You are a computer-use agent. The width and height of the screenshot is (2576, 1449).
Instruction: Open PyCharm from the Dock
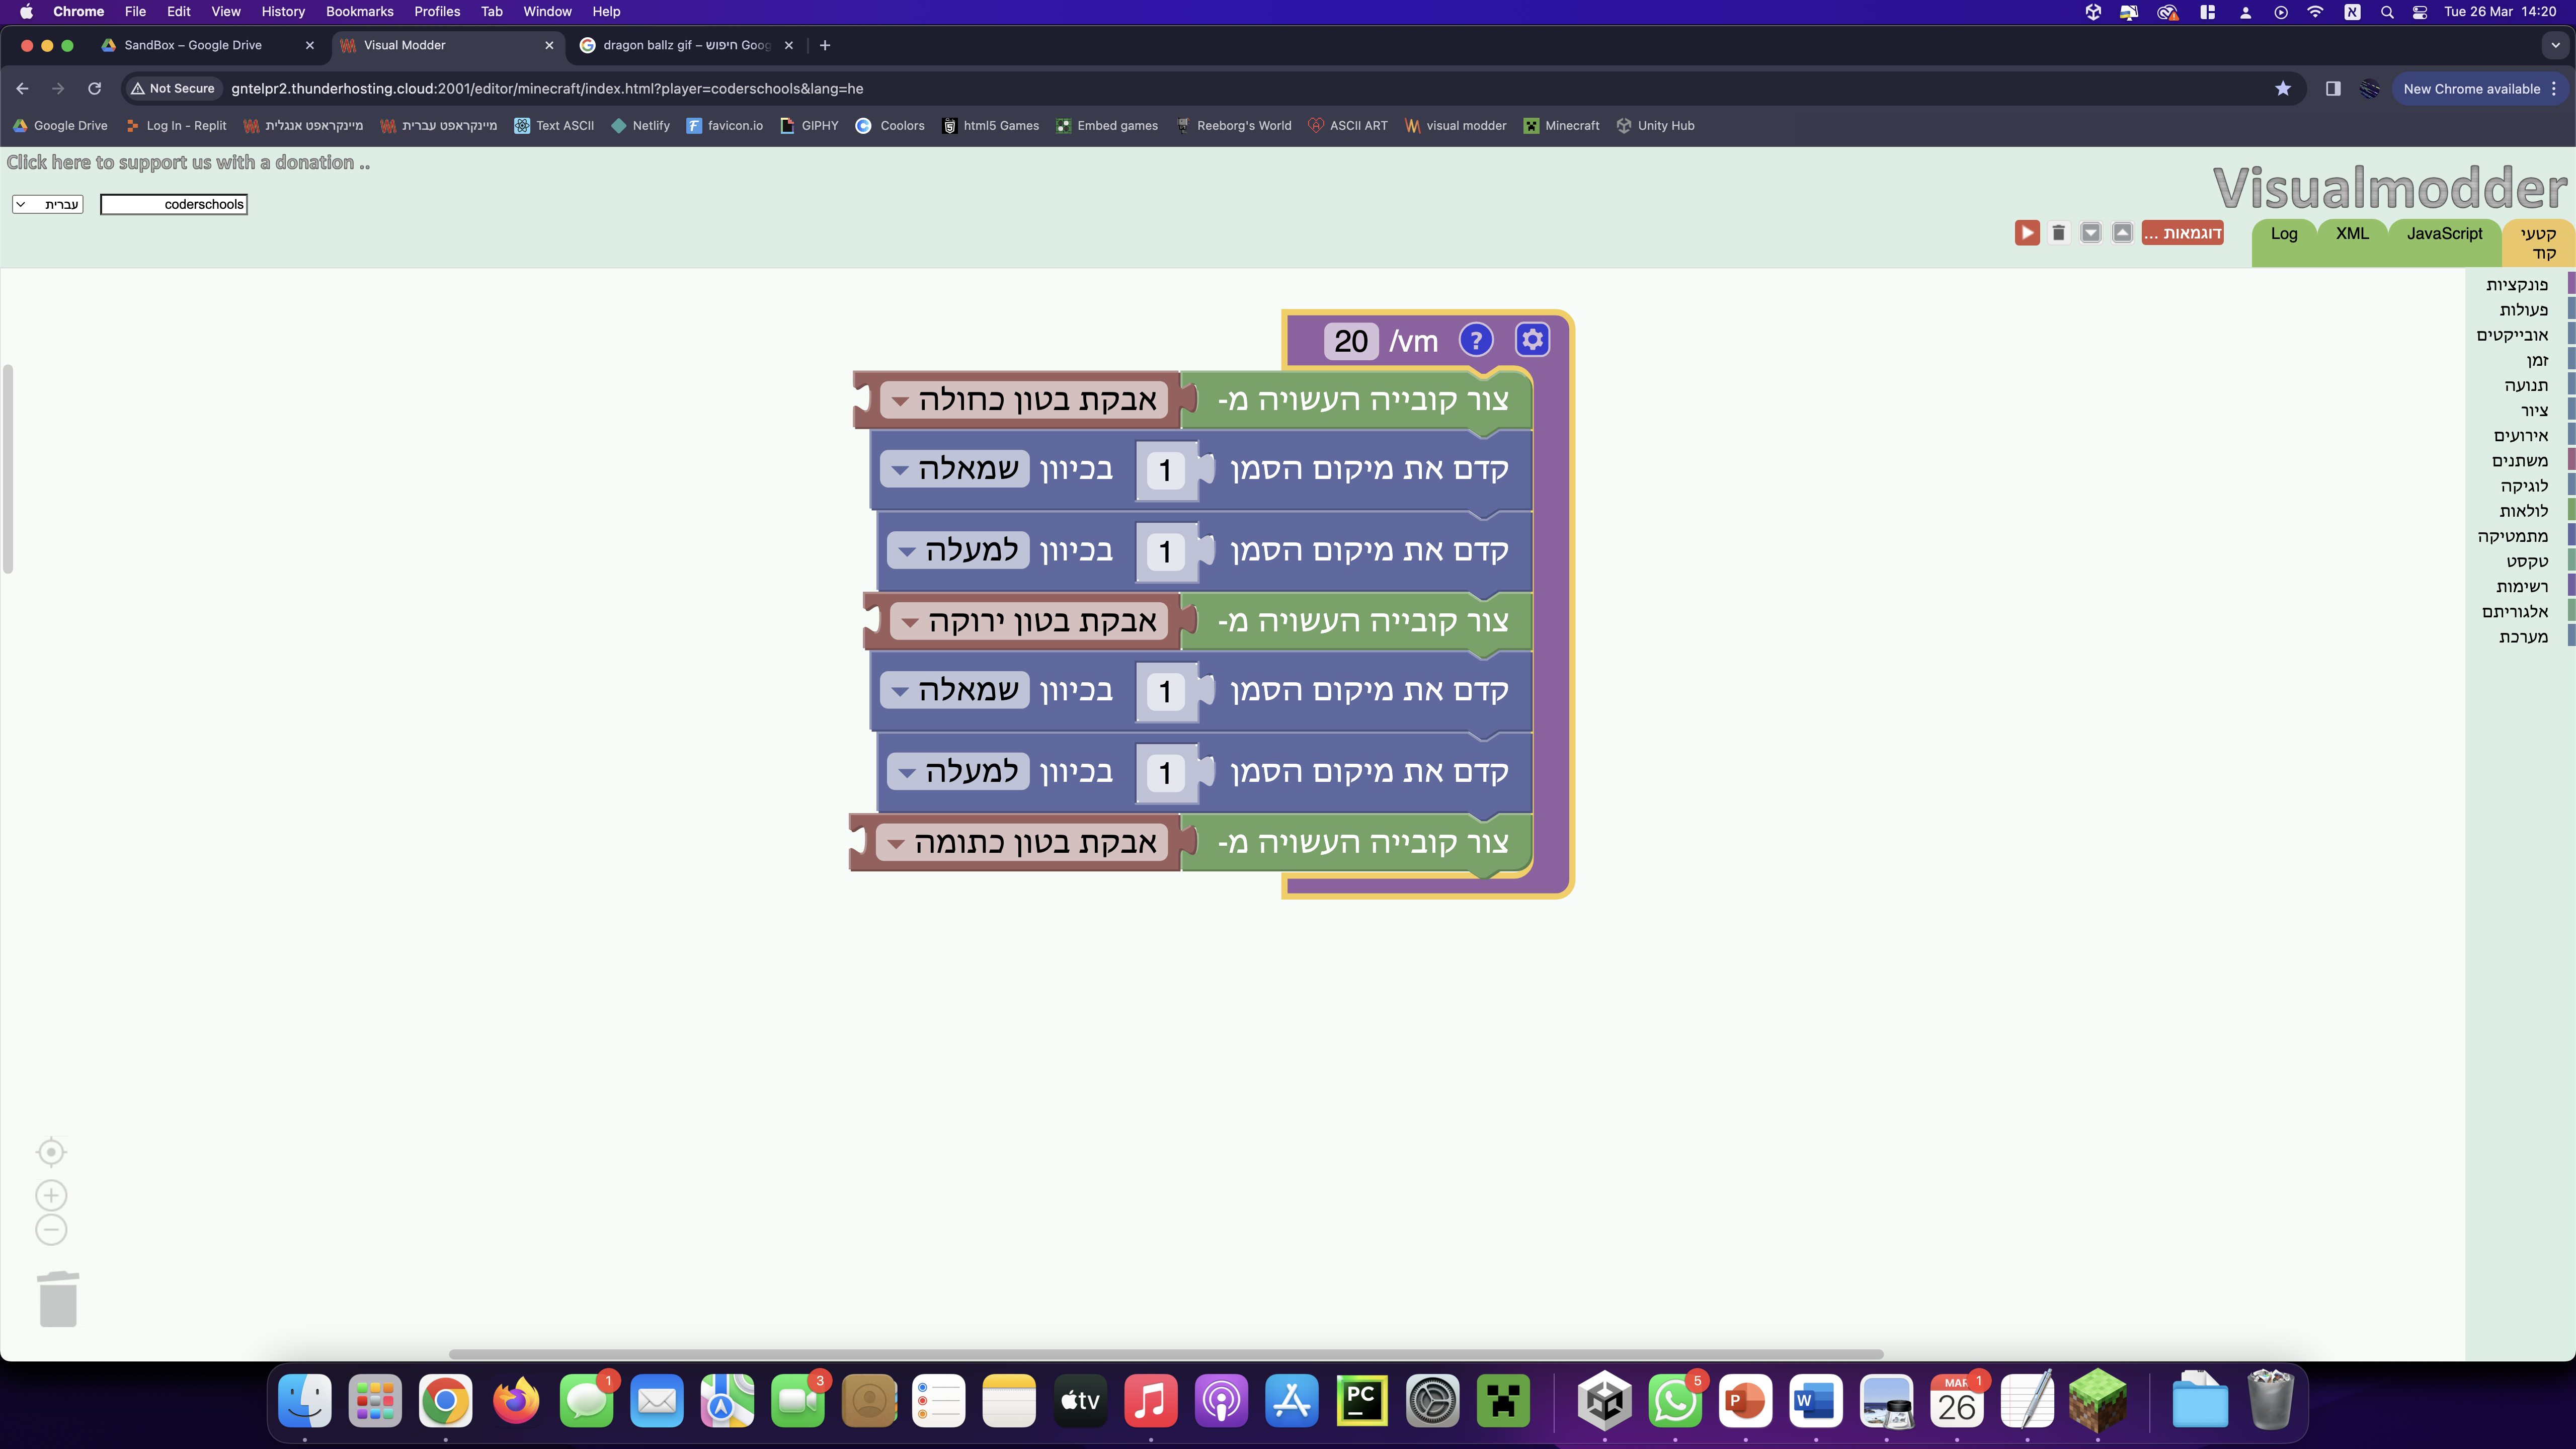tap(1361, 1401)
